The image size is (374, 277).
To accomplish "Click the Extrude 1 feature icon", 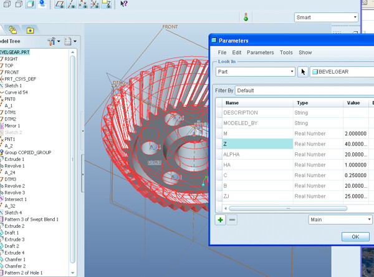I will click(1, 159).
